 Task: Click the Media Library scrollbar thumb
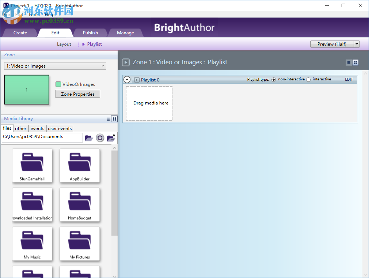[114, 193]
